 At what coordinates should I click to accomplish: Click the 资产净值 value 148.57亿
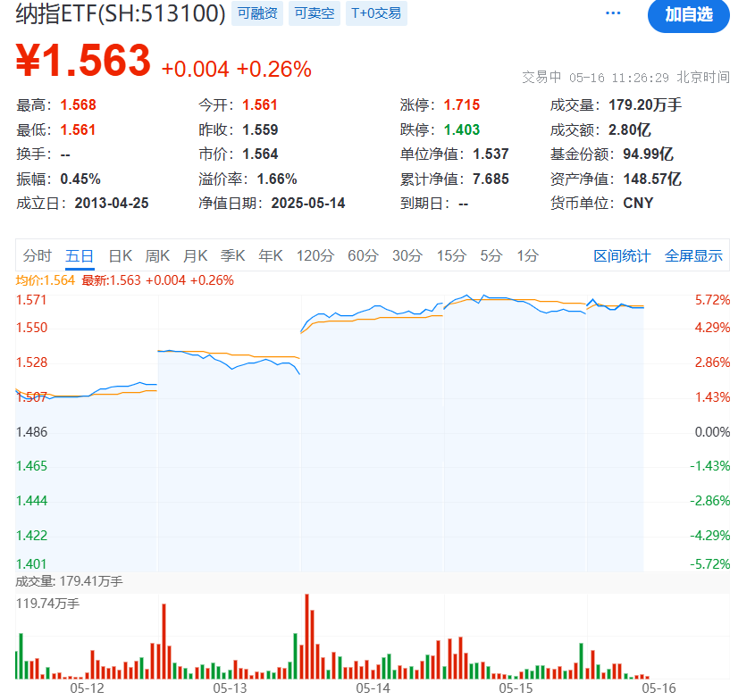coord(652,179)
